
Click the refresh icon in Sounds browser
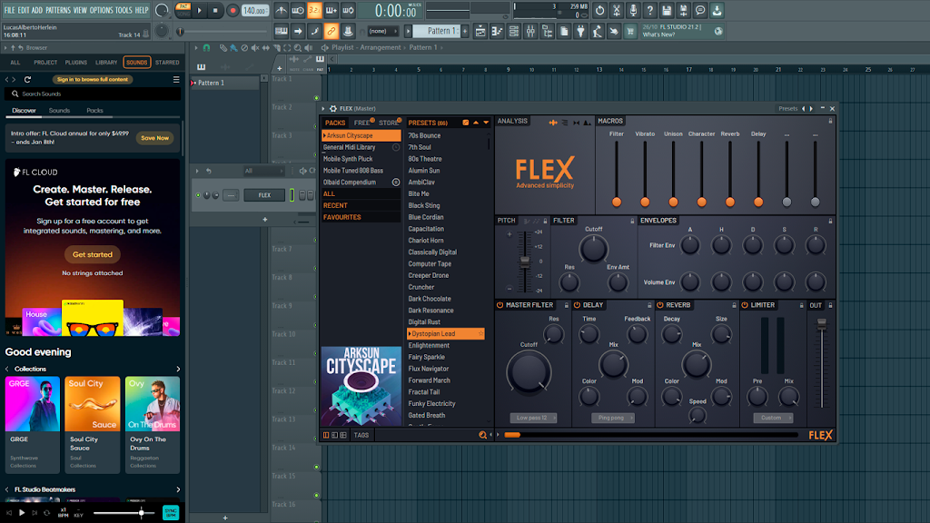27,79
